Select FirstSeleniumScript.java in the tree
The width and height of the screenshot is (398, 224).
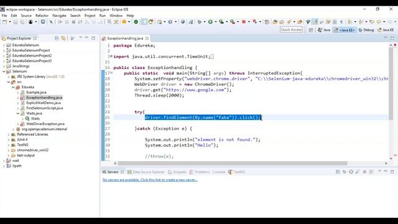[45, 108]
